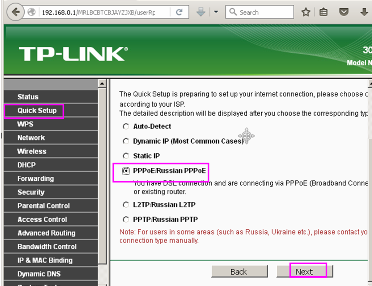
Task: Reload the page with refresh icon
Action: [x=179, y=12]
